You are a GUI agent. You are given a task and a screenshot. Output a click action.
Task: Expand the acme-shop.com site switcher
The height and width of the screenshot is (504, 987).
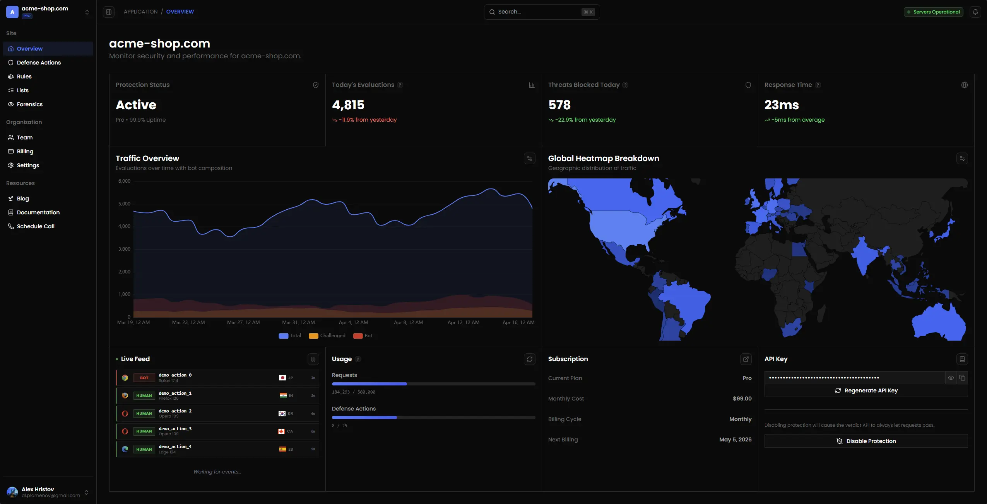48,12
